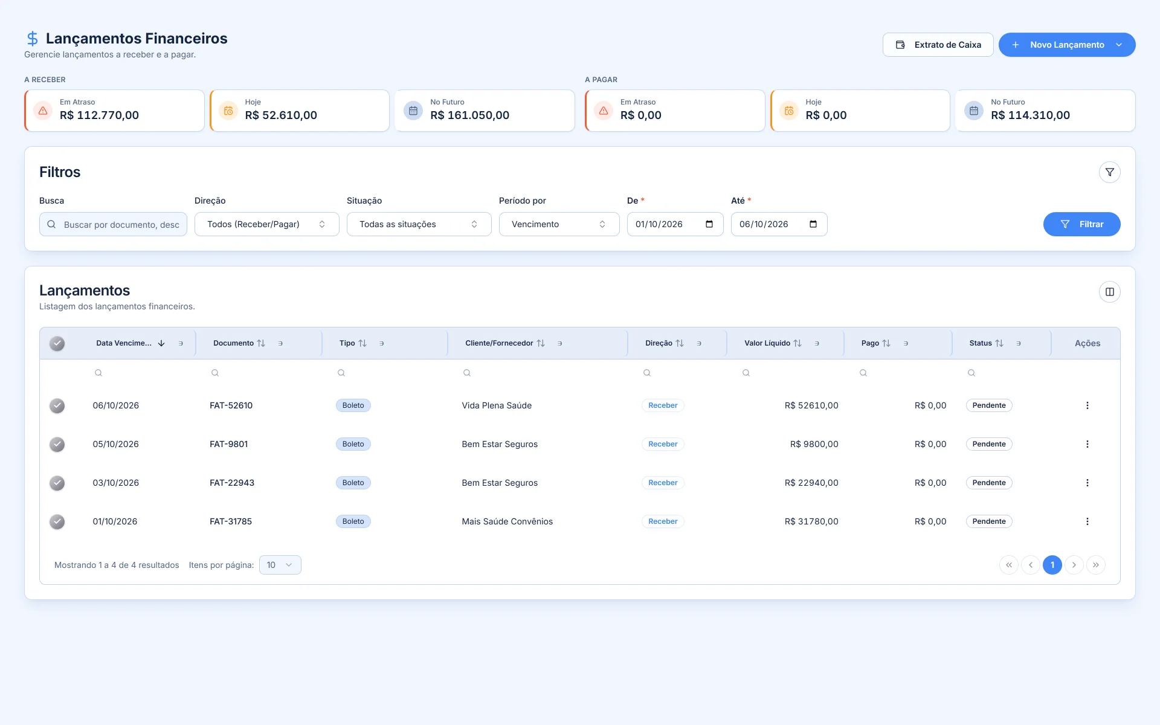Image resolution: width=1160 pixels, height=725 pixels.
Task: Change the Itens por página dropdown
Action: pyautogui.click(x=280, y=565)
